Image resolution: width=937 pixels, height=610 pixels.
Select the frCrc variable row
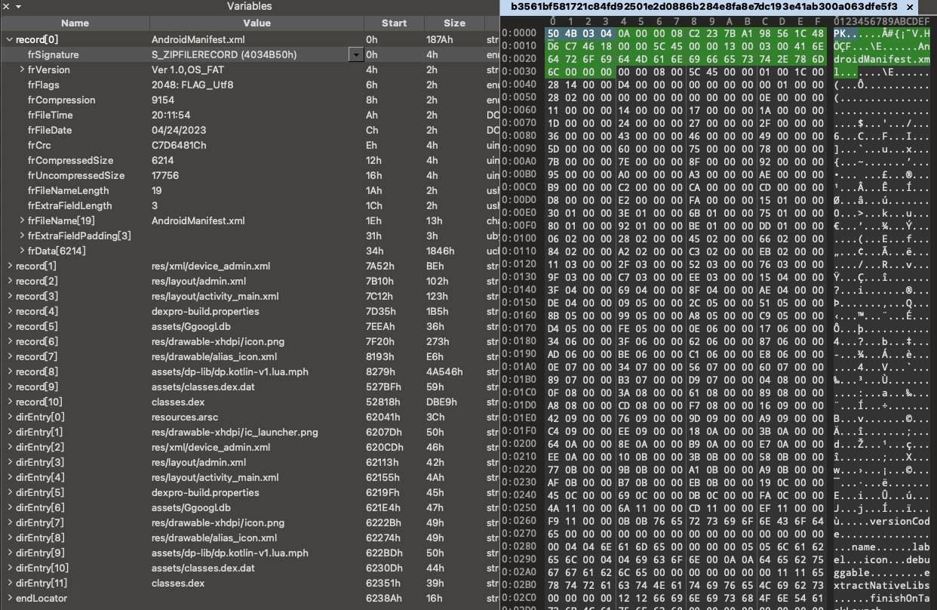pyautogui.click(x=249, y=145)
